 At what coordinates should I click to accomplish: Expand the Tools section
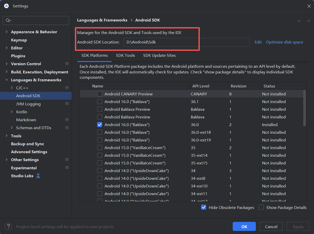pos(7,136)
